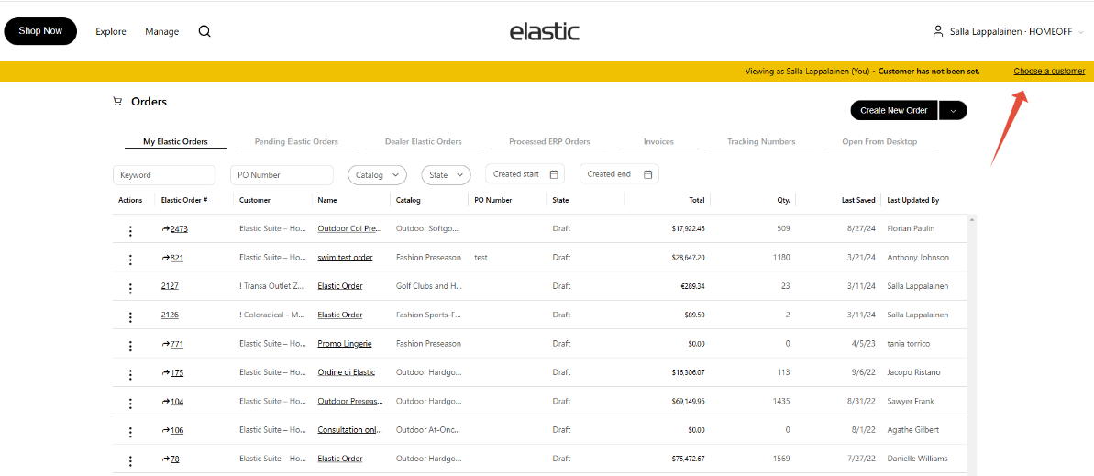1094x476 pixels.
Task: Click the orders table scrollbar up arrow
Action: point(972,220)
